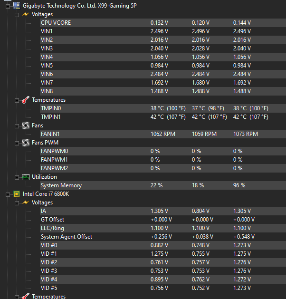The height and width of the screenshot is (299, 286).
Task: Click the 2.028 V VIN3 minimum value
Action: tap(200, 48)
